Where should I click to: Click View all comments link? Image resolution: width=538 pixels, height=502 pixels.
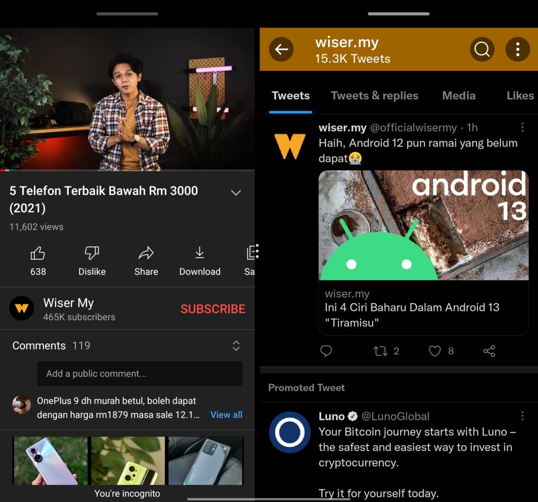[x=226, y=415]
